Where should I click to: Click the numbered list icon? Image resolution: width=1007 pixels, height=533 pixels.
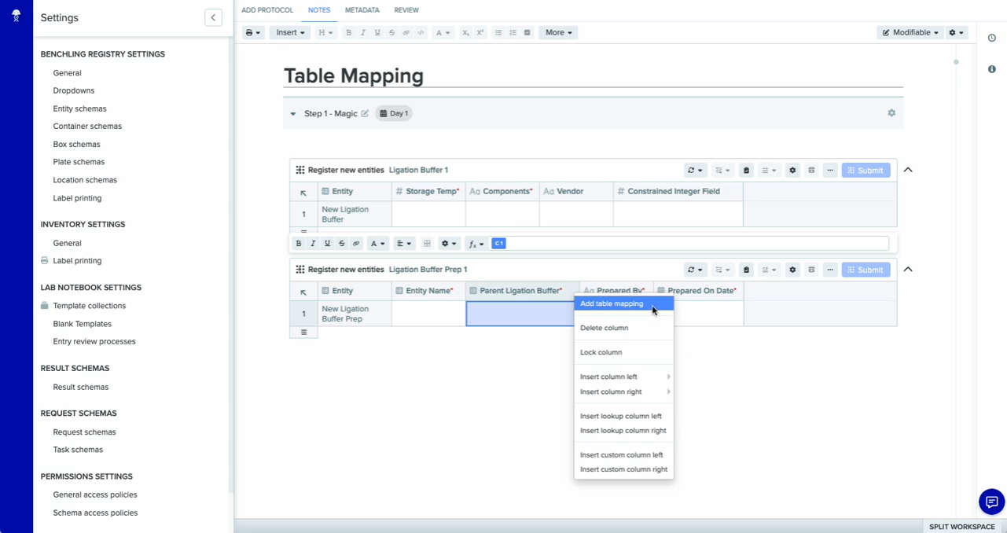click(513, 33)
